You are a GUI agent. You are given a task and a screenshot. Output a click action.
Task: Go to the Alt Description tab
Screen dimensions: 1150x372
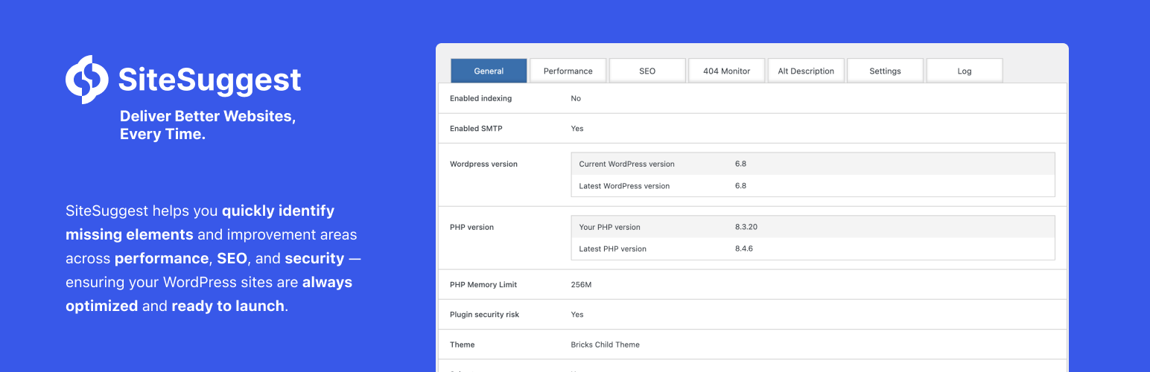pyautogui.click(x=806, y=71)
